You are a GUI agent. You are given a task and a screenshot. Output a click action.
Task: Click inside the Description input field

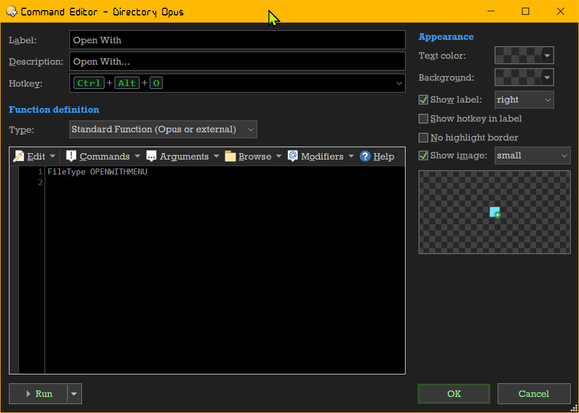(238, 61)
